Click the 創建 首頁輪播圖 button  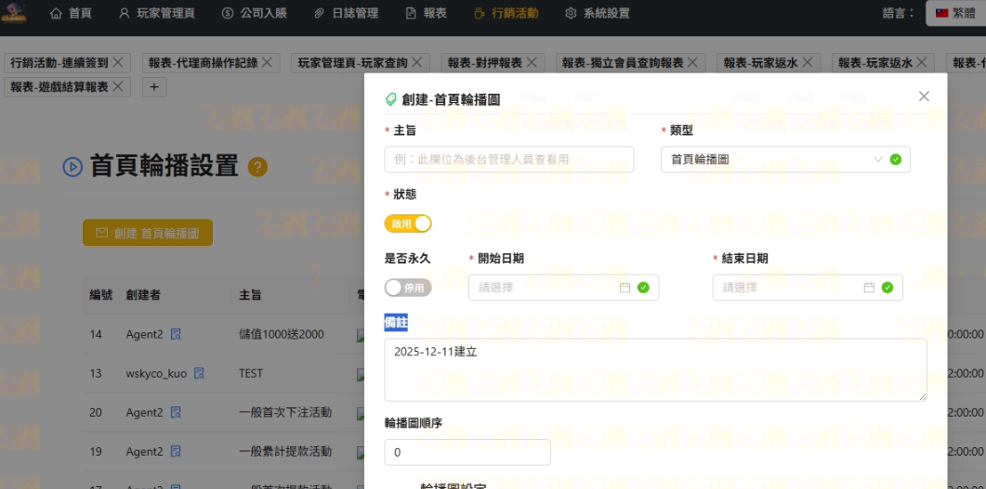point(148,233)
